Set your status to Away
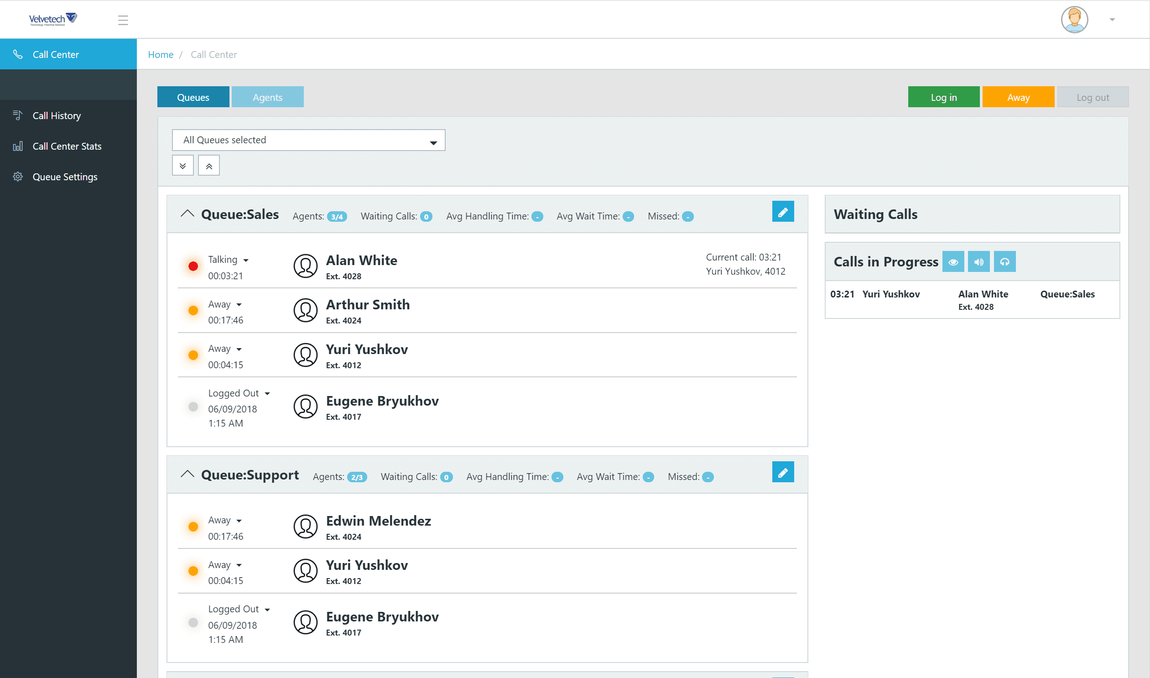The width and height of the screenshot is (1150, 678). [x=1018, y=97]
